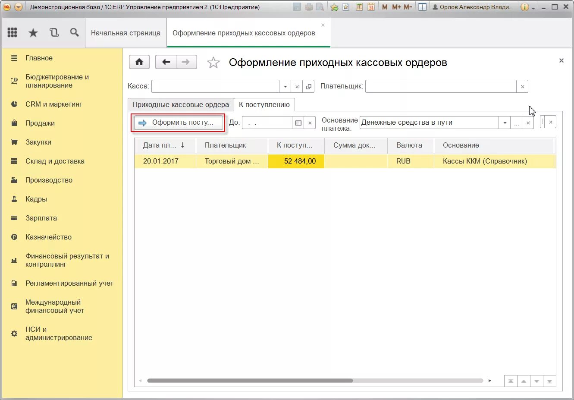574x400 pixels.
Task: Open the Favorites star panel icon
Action: [x=33, y=32]
